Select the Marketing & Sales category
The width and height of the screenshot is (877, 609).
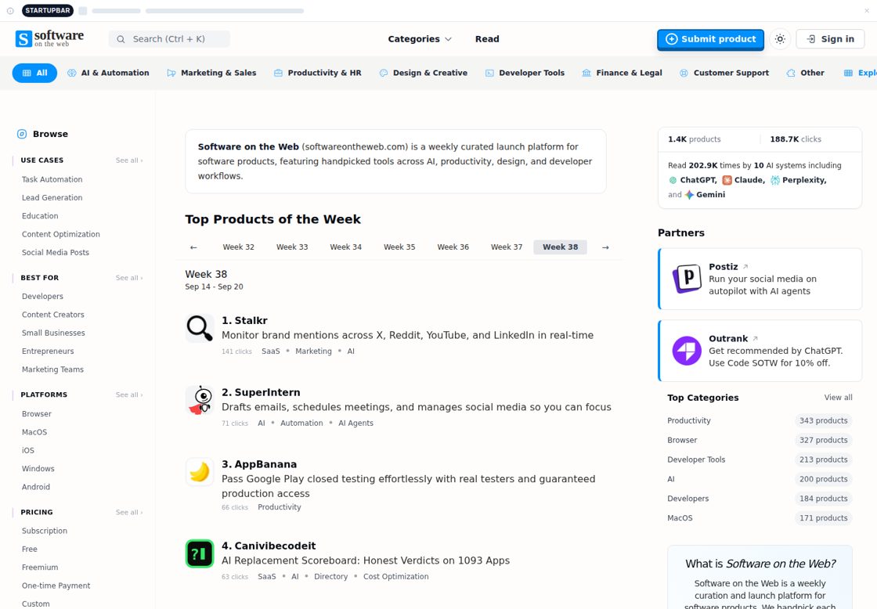click(211, 73)
